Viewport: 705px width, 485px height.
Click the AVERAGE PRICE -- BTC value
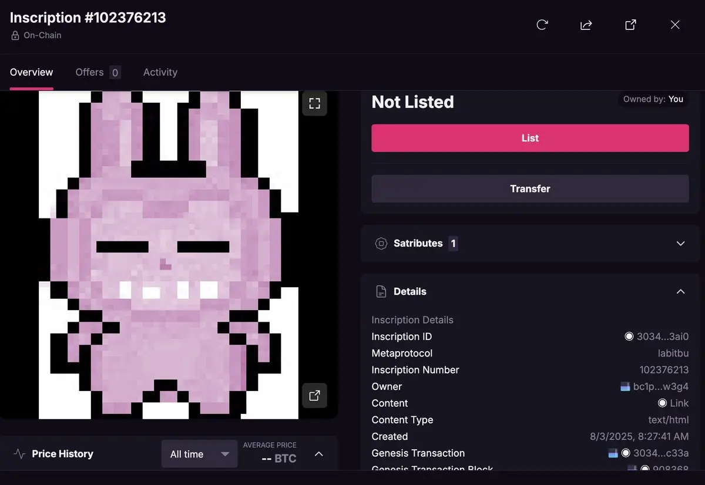click(279, 459)
